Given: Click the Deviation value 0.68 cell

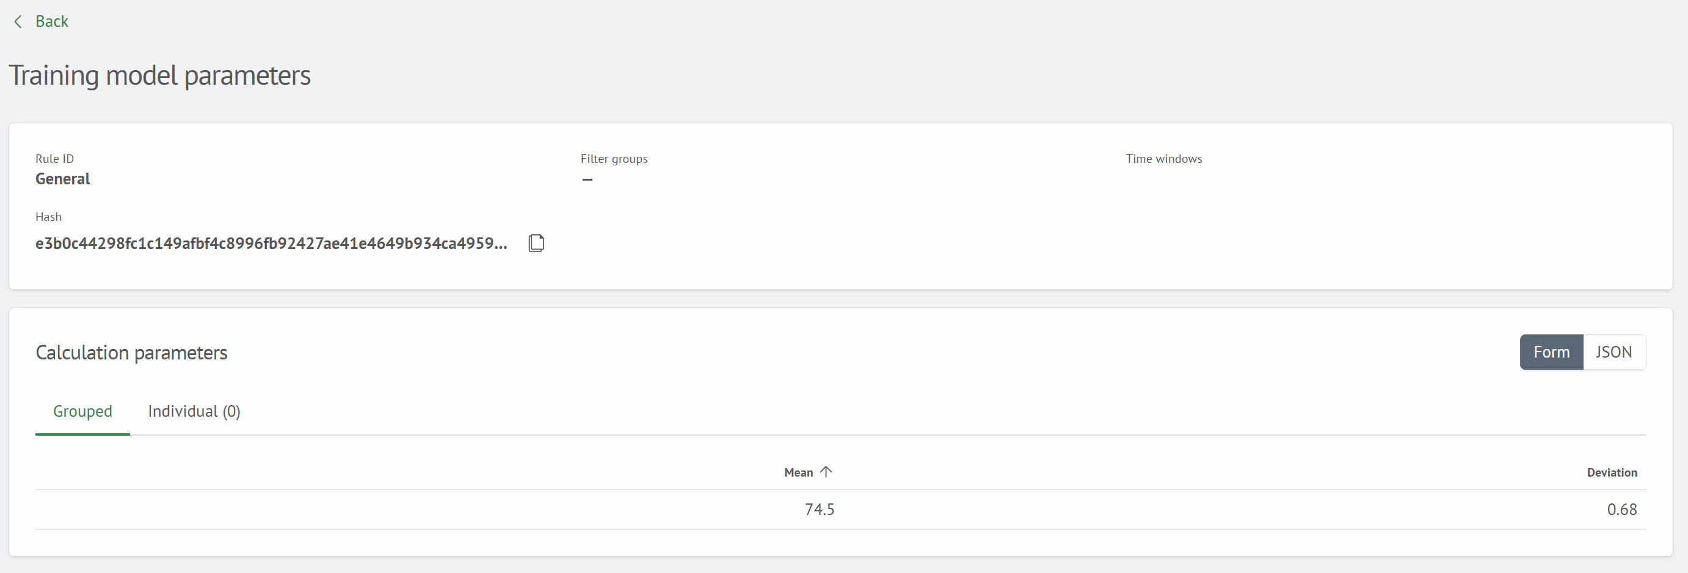Looking at the screenshot, I should click(1622, 510).
